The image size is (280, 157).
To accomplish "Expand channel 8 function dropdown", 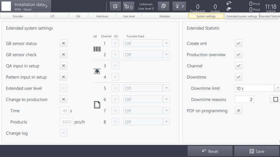I will [166, 122].
